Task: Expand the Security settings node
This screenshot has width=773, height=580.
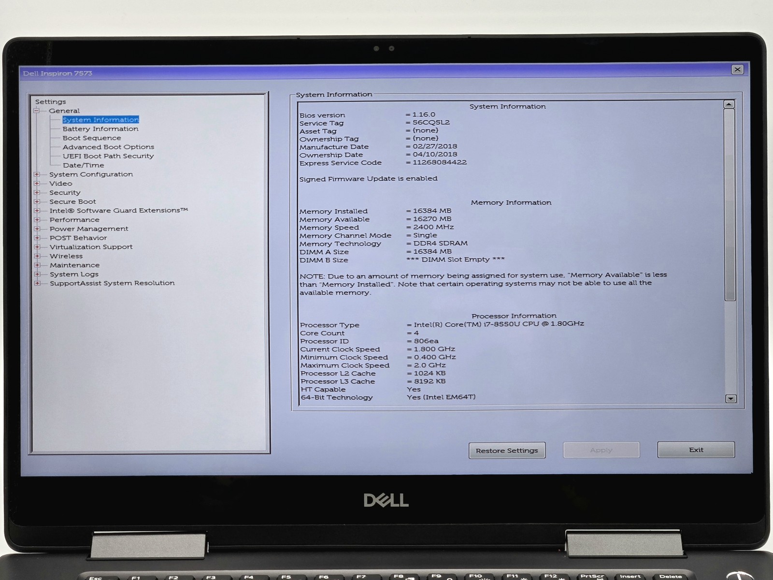Action: click(x=37, y=192)
